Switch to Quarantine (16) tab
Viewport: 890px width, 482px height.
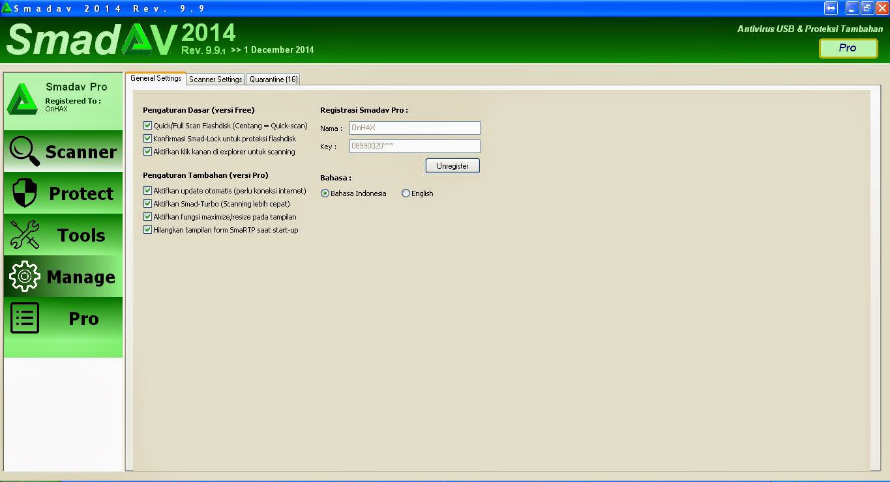(x=273, y=79)
